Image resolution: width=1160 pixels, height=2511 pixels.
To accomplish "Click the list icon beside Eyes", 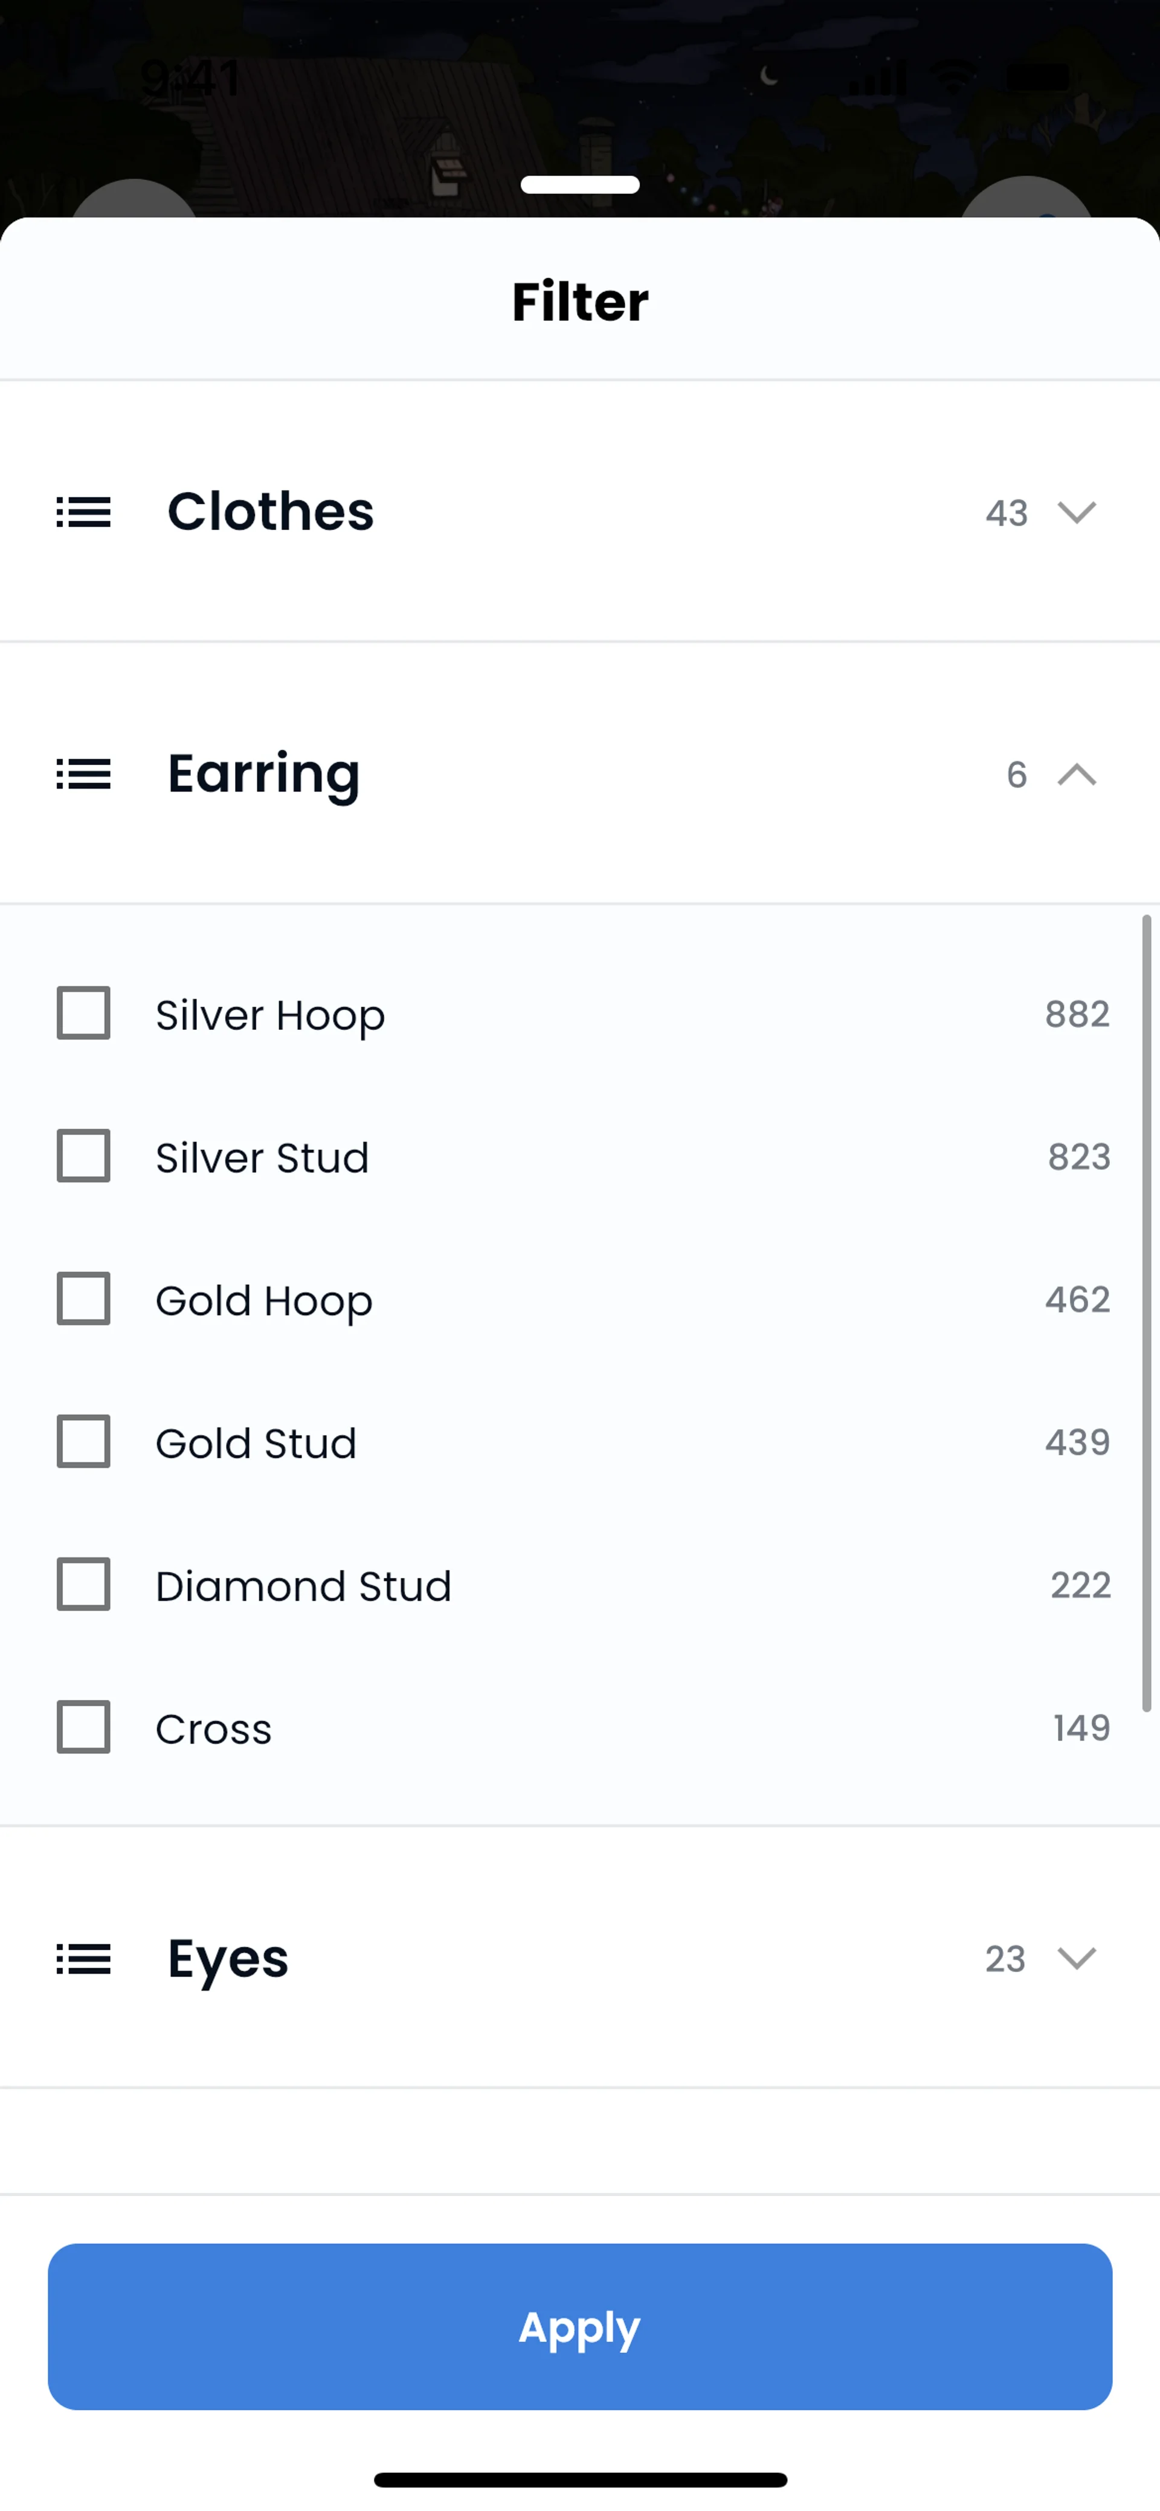I will pyautogui.click(x=83, y=1958).
